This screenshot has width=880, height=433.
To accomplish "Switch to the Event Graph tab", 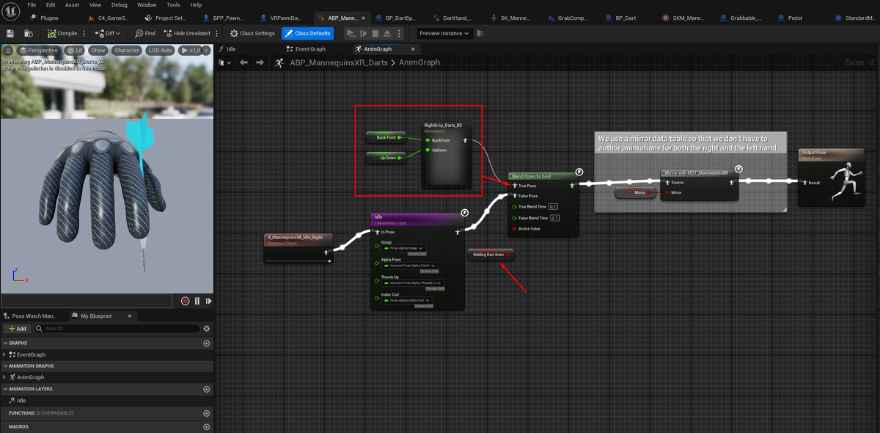I will coord(309,49).
